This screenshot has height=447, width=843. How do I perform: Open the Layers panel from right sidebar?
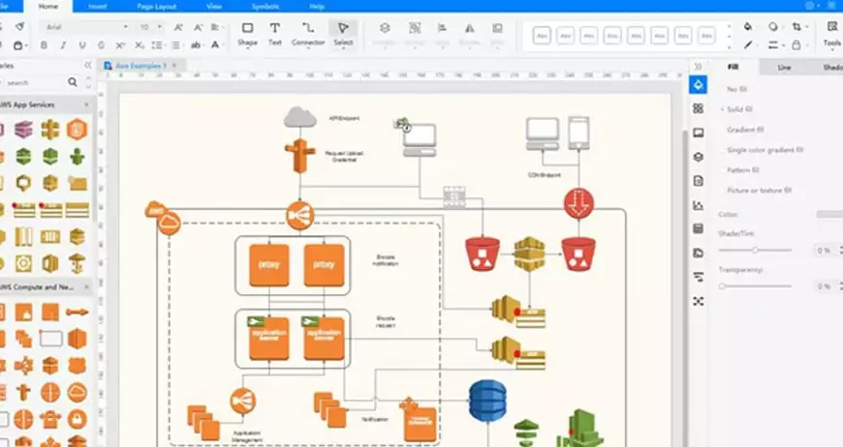698,157
